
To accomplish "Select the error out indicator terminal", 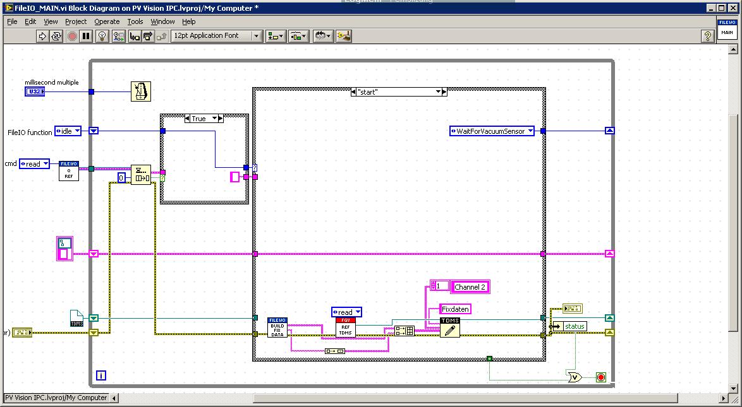I will [x=573, y=309].
